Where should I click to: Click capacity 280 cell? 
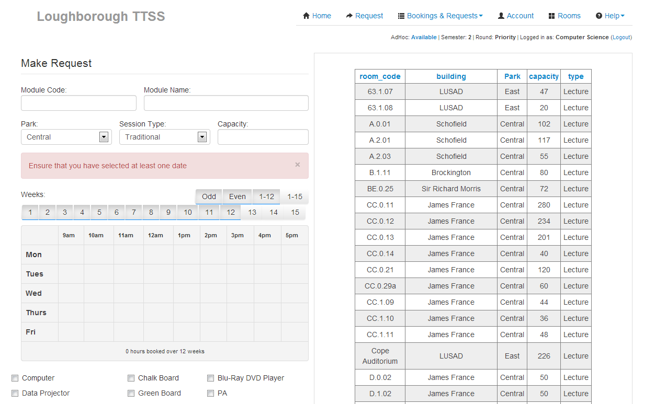coord(544,205)
